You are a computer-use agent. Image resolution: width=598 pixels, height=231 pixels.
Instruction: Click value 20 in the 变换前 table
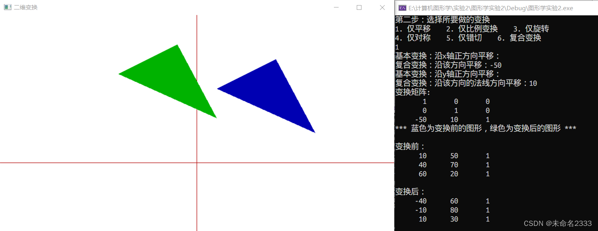click(x=454, y=174)
